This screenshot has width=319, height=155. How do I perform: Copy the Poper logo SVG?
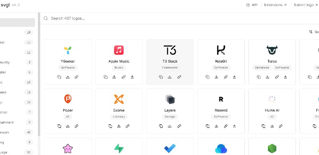click(x=59, y=126)
